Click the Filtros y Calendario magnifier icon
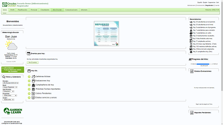This screenshot has height=125, width=223. coord(4,77)
